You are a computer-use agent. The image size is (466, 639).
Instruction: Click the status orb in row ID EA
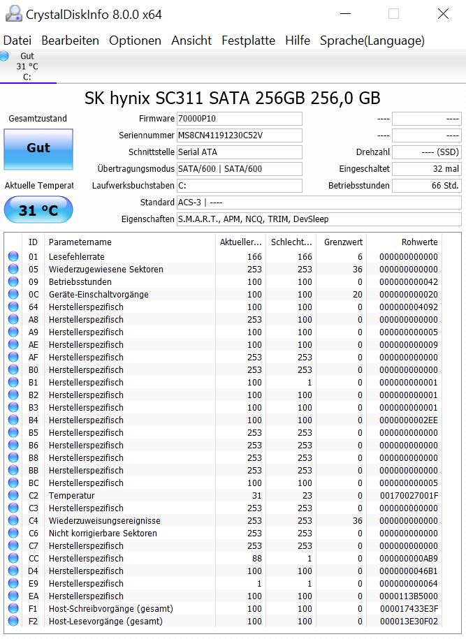click(x=13, y=596)
